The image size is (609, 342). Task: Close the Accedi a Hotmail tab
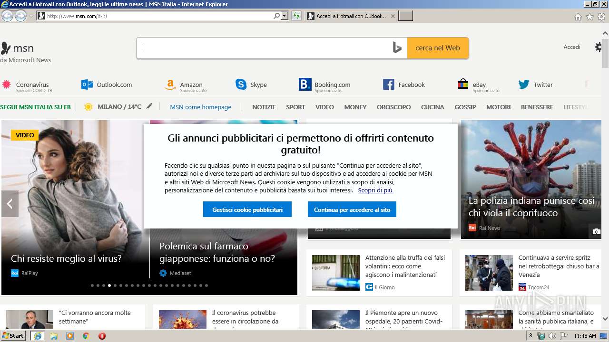[393, 16]
